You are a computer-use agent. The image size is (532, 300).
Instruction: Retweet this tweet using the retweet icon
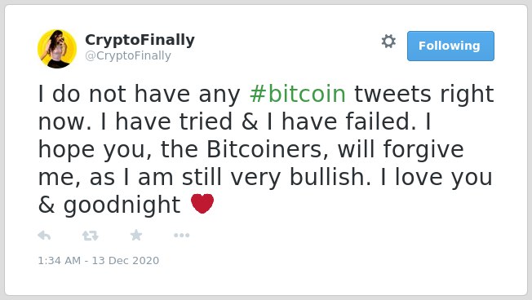click(91, 236)
